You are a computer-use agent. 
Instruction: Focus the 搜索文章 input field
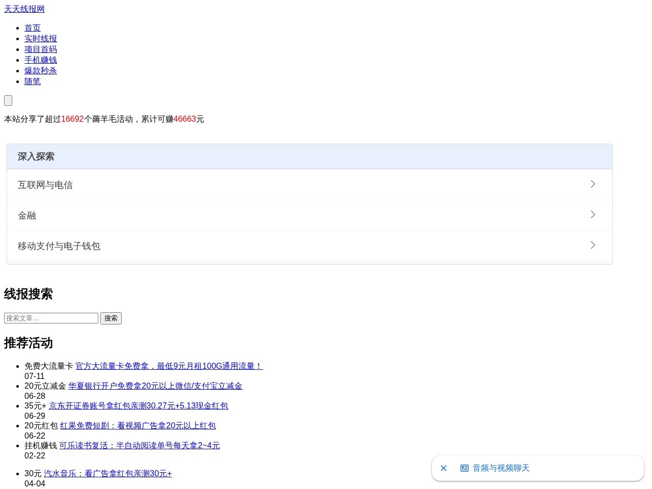[x=51, y=318]
